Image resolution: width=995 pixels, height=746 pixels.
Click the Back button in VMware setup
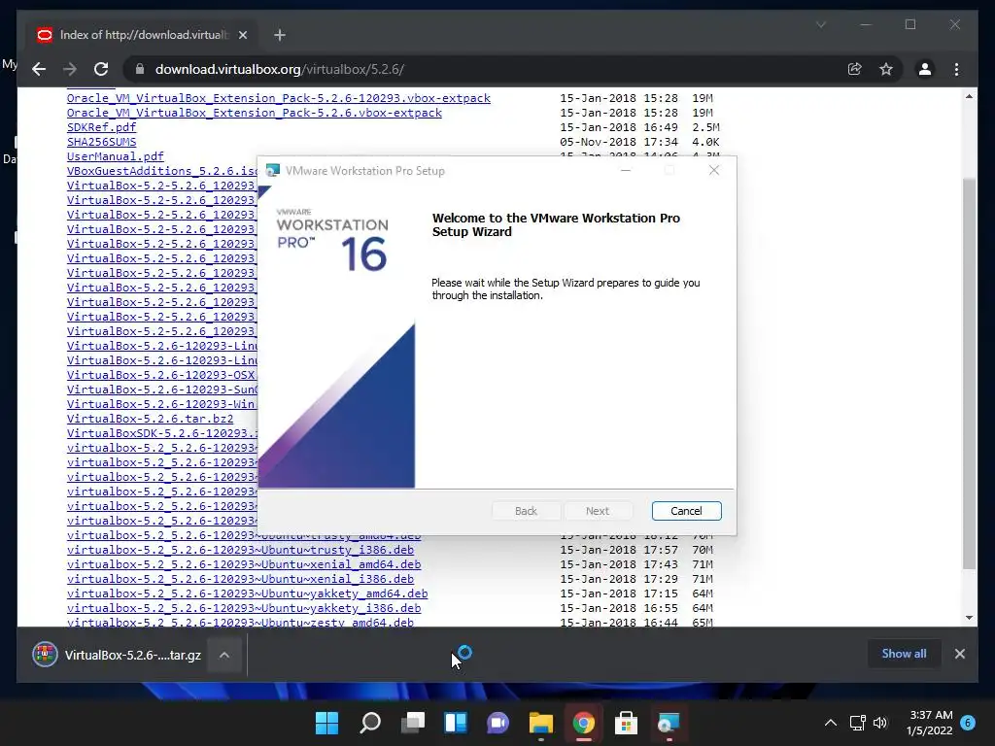point(526,511)
